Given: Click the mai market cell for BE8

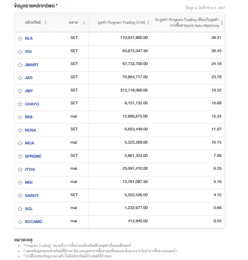Looking at the screenshot, I should [x=74, y=116].
